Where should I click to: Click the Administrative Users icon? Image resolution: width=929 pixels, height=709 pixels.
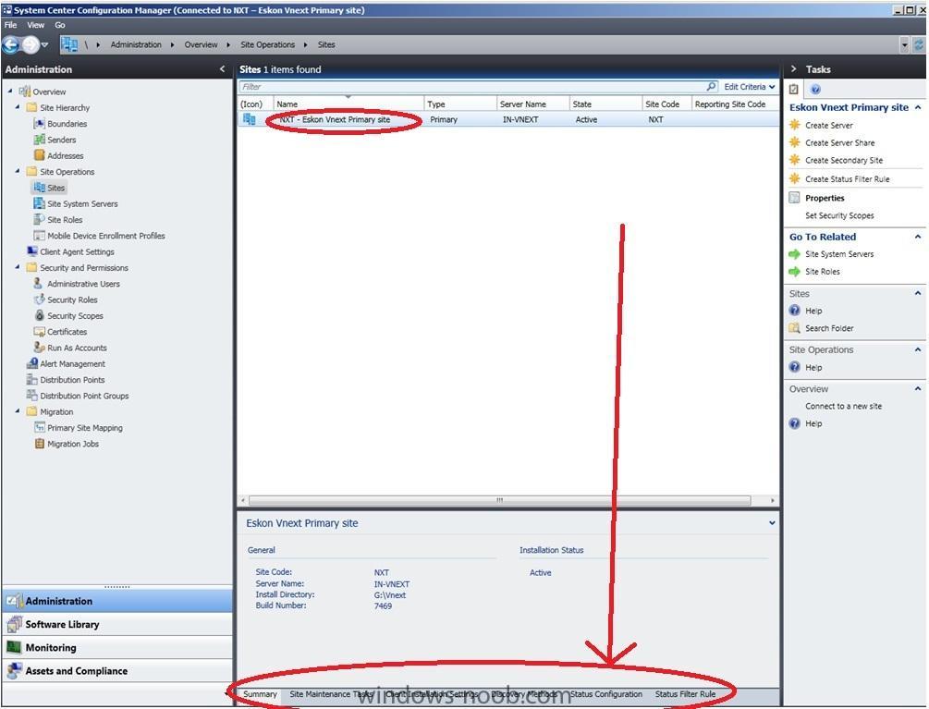pos(39,284)
